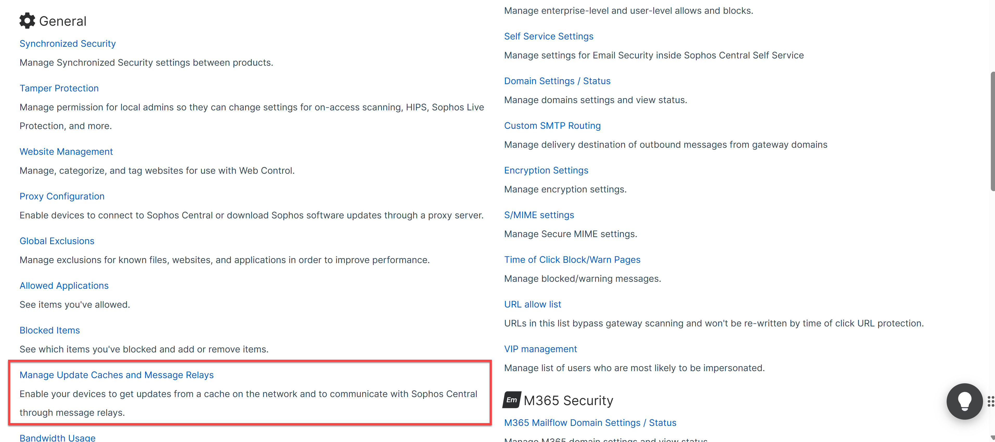Open Encryption Settings link
The height and width of the screenshot is (442, 995).
(x=546, y=170)
